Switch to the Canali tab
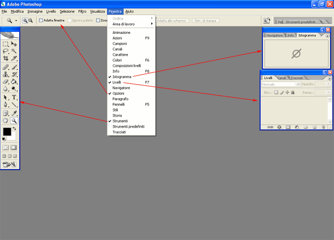The width and height of the screenshot is (334, 240). pos(282,78)
